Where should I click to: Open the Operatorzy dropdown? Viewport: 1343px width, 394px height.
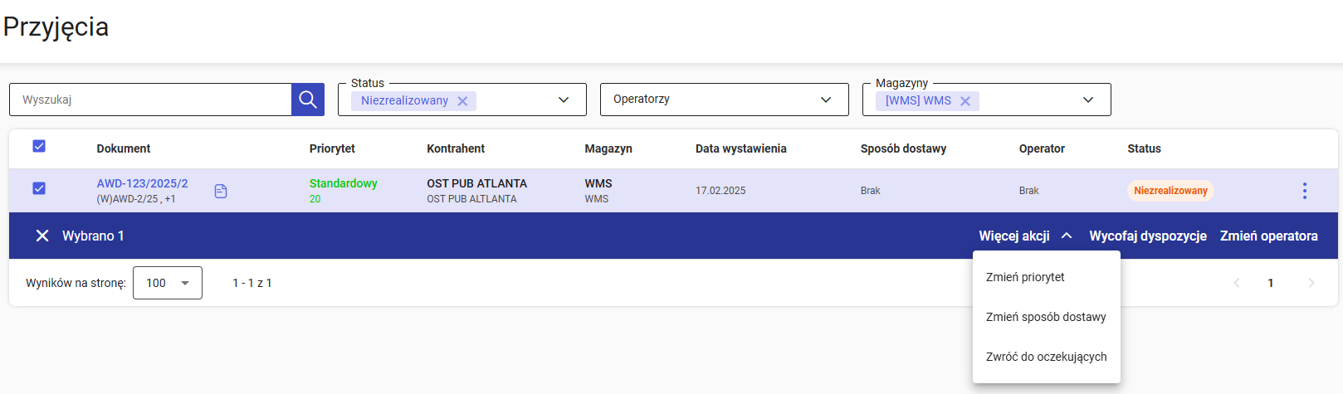coord(825,100)
